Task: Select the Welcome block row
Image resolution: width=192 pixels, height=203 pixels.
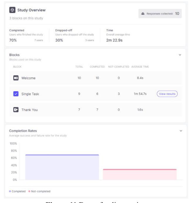Action: 95,78
